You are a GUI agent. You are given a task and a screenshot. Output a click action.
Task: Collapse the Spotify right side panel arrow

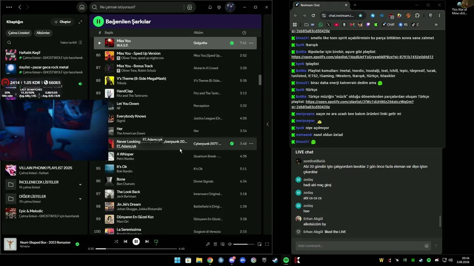point(268,124)
